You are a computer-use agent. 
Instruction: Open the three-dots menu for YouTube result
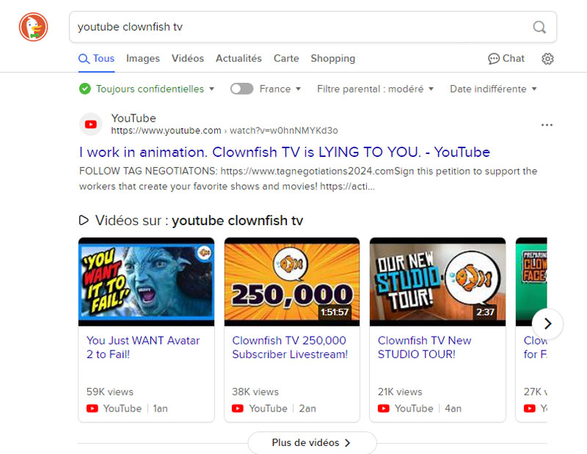point(547,125)
